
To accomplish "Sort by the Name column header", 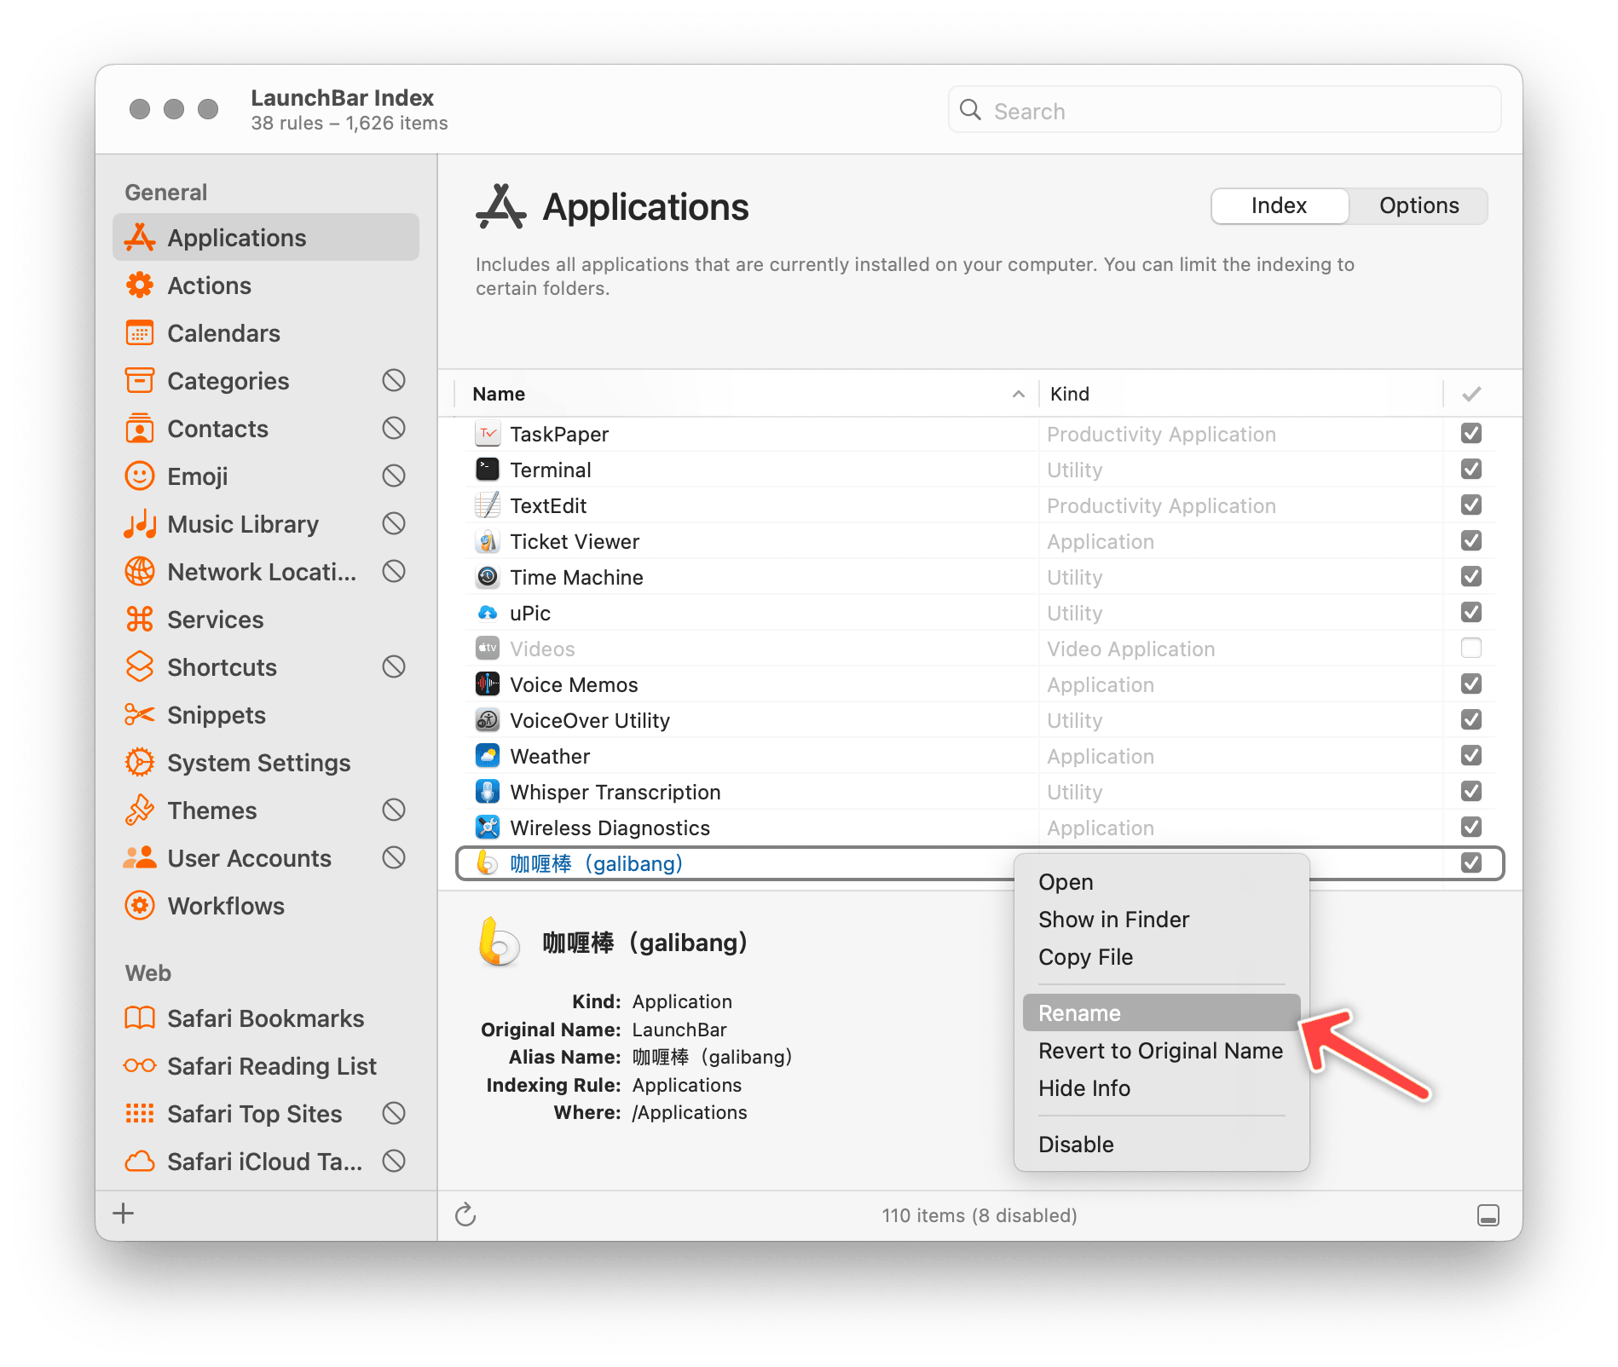I will (747, 394).
